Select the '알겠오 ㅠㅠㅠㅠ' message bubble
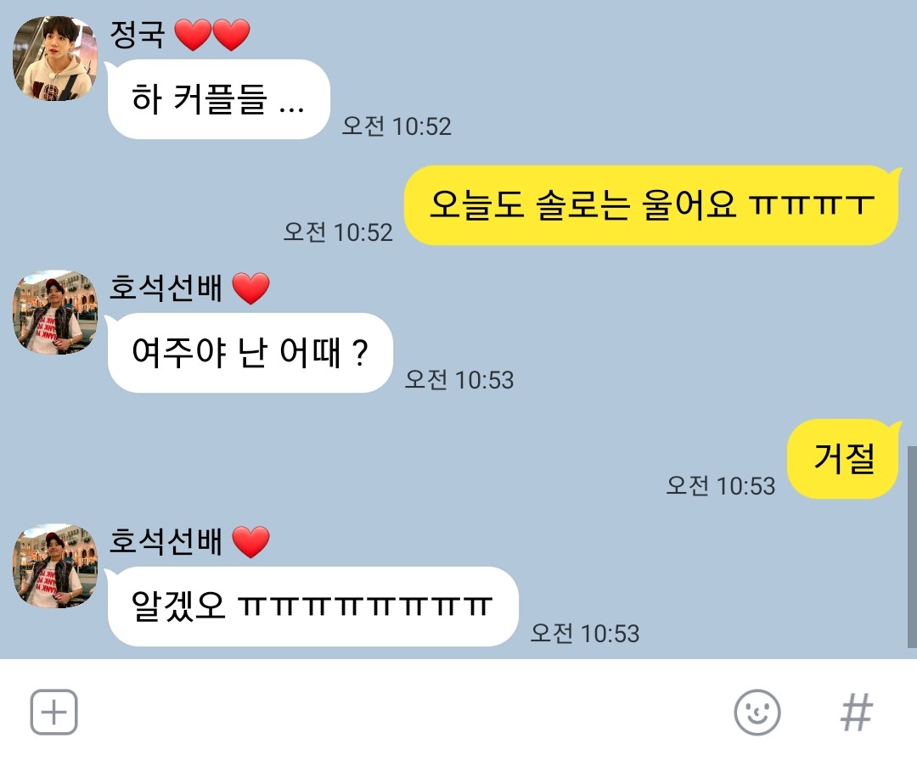The height and width of the screenshot is (766, 917). click(312, 607)
